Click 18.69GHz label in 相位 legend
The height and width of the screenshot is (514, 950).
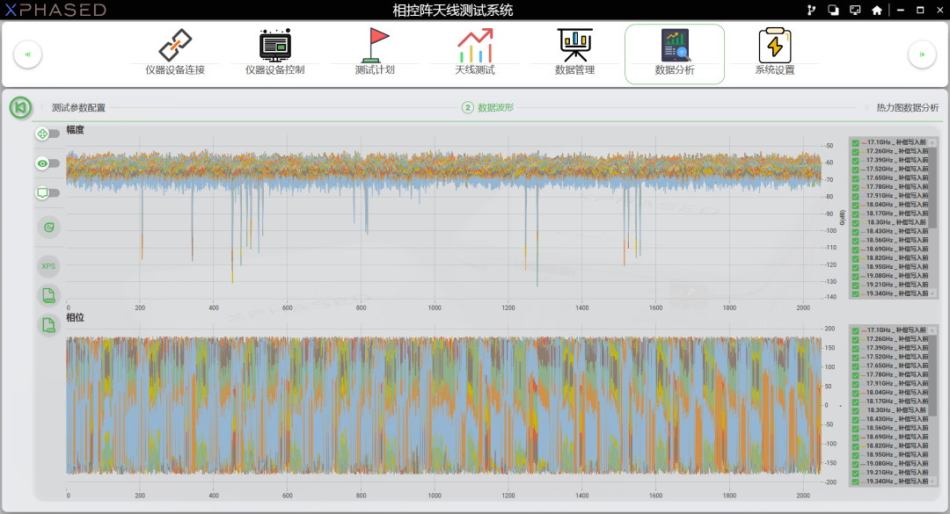point(896,437)
